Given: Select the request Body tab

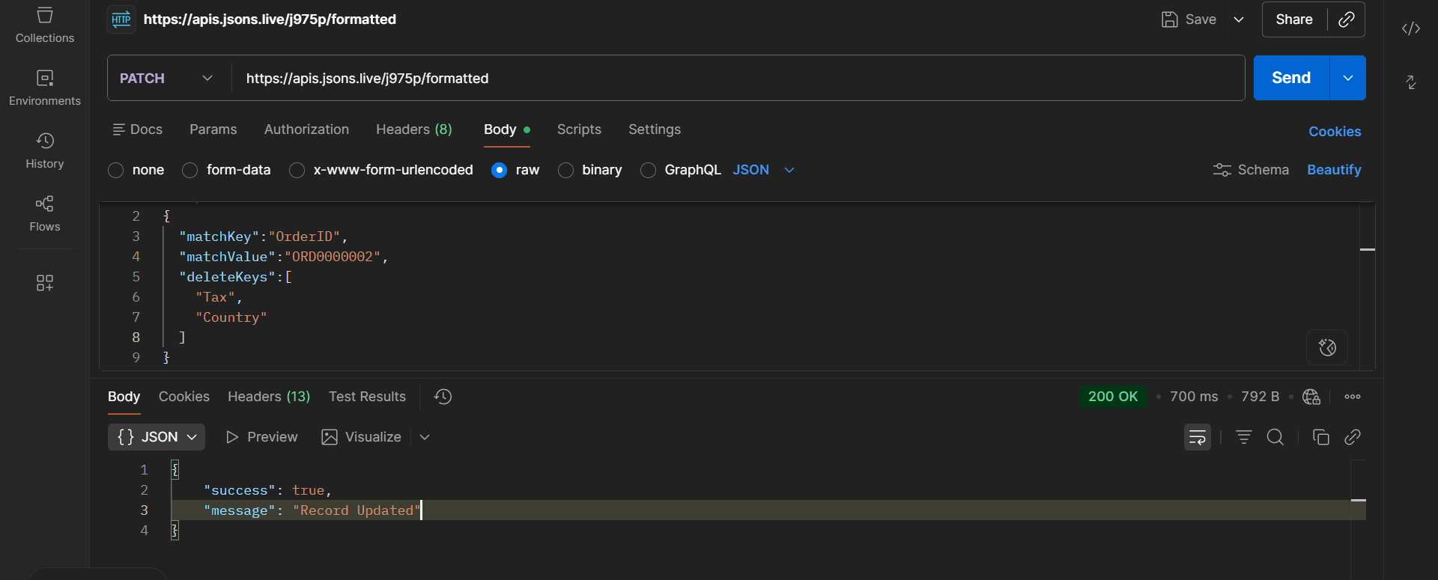Looking at the screenshot, I should coord(507,129).
